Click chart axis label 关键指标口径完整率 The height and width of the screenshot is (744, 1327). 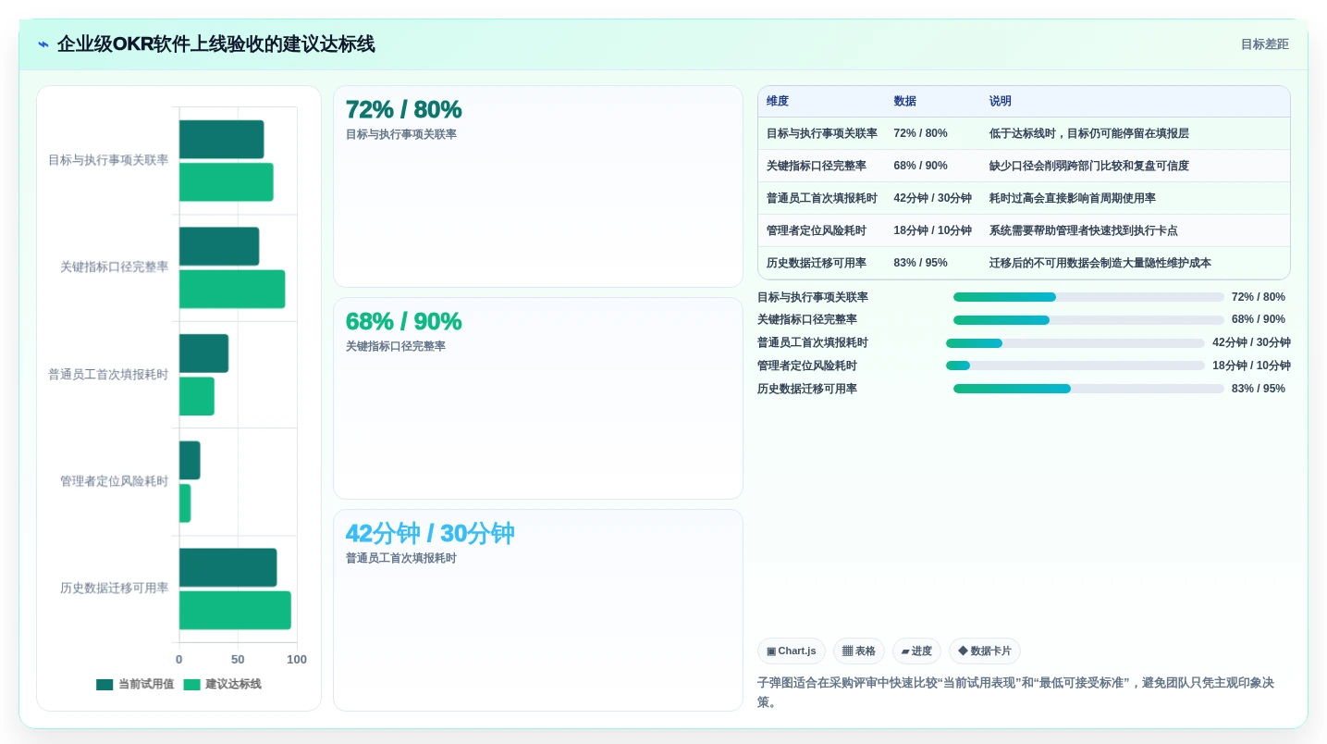coord(115,267)
